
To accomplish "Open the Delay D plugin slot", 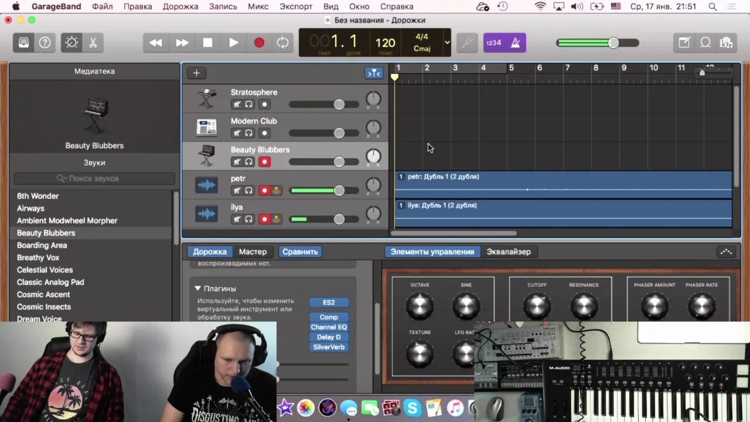I will [x=329, y=337].
